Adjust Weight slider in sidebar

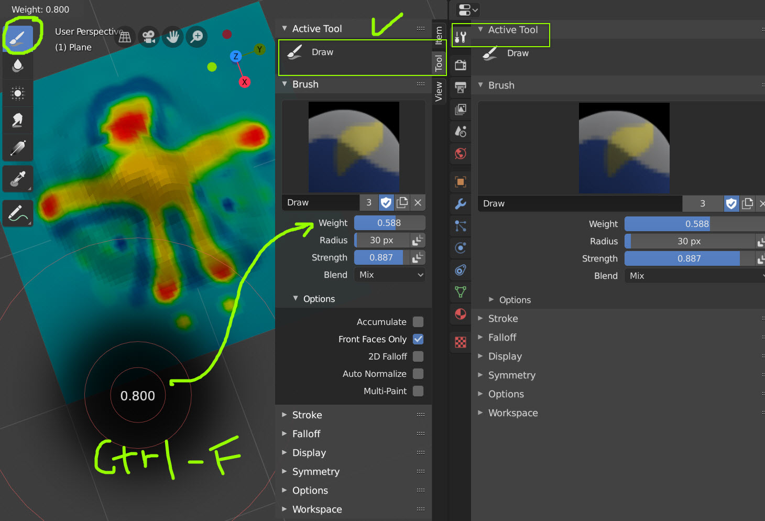point(390,223)
